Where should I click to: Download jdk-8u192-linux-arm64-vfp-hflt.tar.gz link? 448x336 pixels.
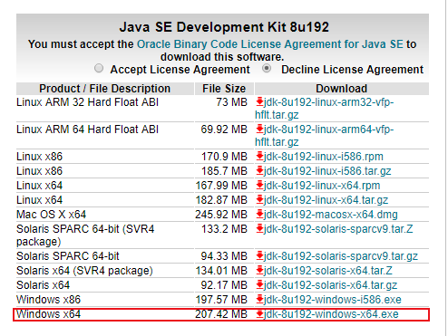pos(325,136)
